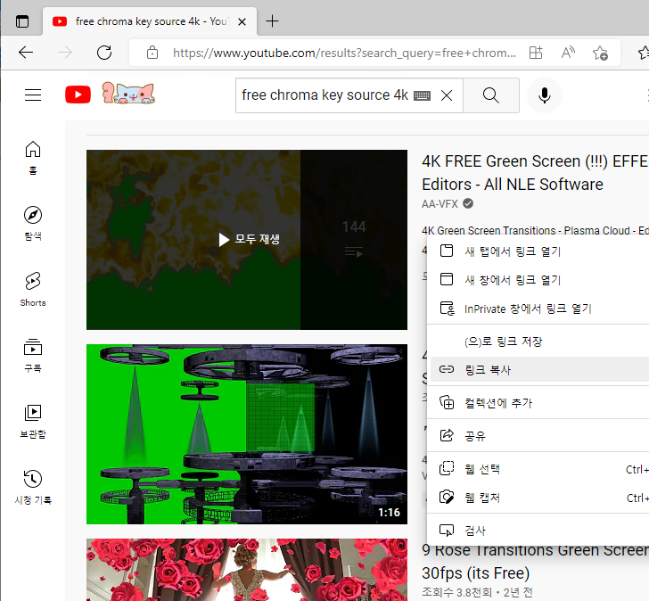Image resolution: width=649 pixels, height=601 pixels.
Task: Open Shorts in the sidebar
Action: [33, 289]
